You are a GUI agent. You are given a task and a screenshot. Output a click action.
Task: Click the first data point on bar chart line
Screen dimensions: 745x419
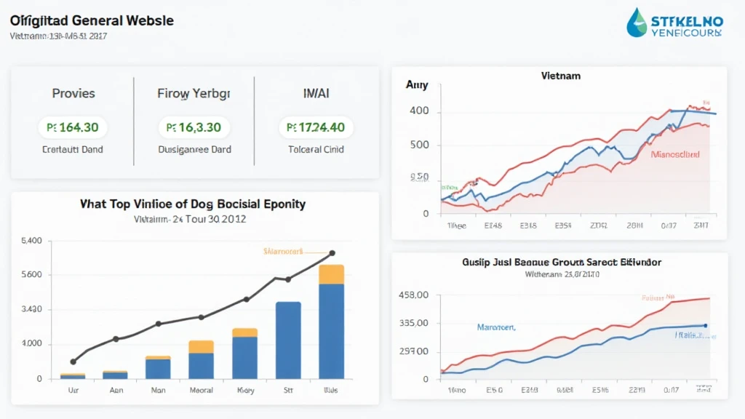coord(73,362)
